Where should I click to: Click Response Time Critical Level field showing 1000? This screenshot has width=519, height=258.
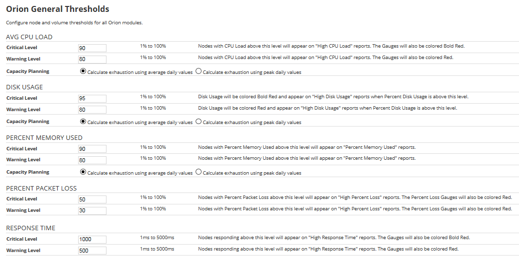(x=93, y=240)
